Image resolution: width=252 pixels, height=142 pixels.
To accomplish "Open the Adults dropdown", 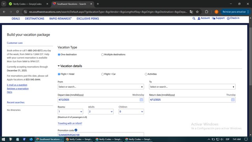I will click(101, 112).
